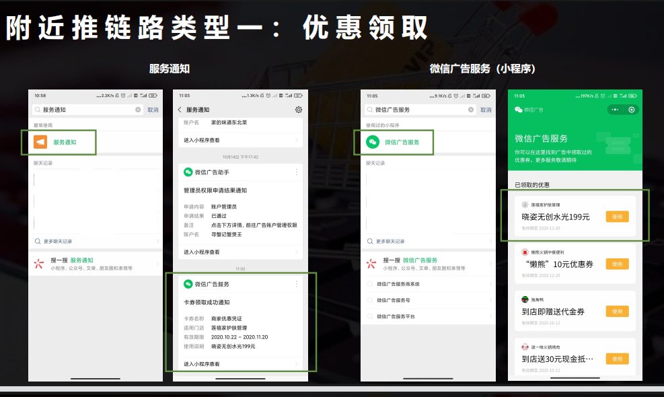Use the 到店送30元现金抵 coupon

pos(618,359)
